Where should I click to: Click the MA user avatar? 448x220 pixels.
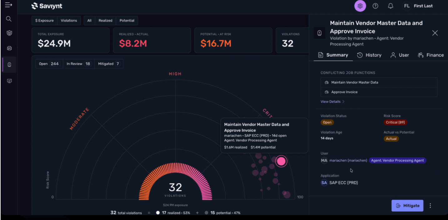324,160
